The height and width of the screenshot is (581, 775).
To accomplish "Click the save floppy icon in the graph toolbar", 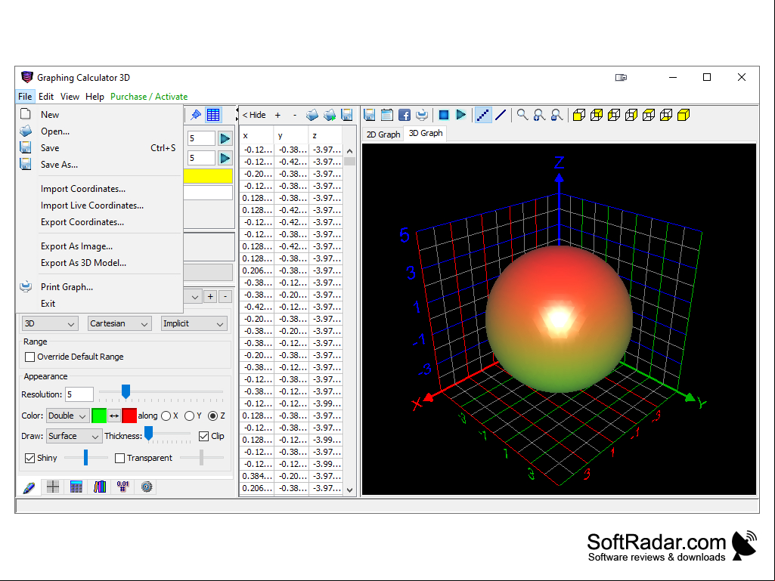I will click(369, 115).
